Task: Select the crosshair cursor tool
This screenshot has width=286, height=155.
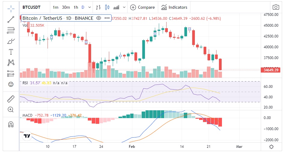Action: tap(11, 8)
